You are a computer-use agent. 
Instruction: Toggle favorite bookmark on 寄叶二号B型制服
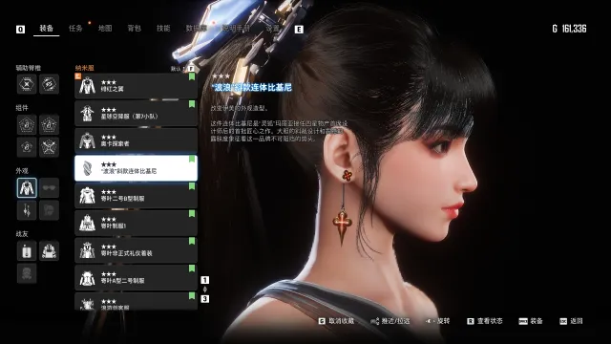click(x=192, y=186)
